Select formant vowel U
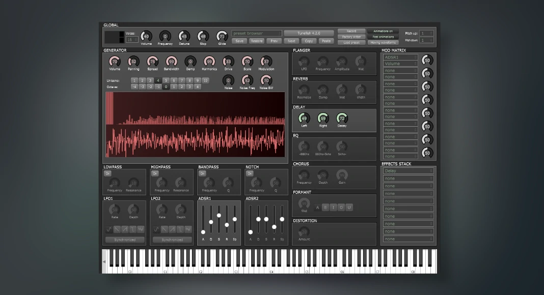544x295 pixels. tap(349, 207)
